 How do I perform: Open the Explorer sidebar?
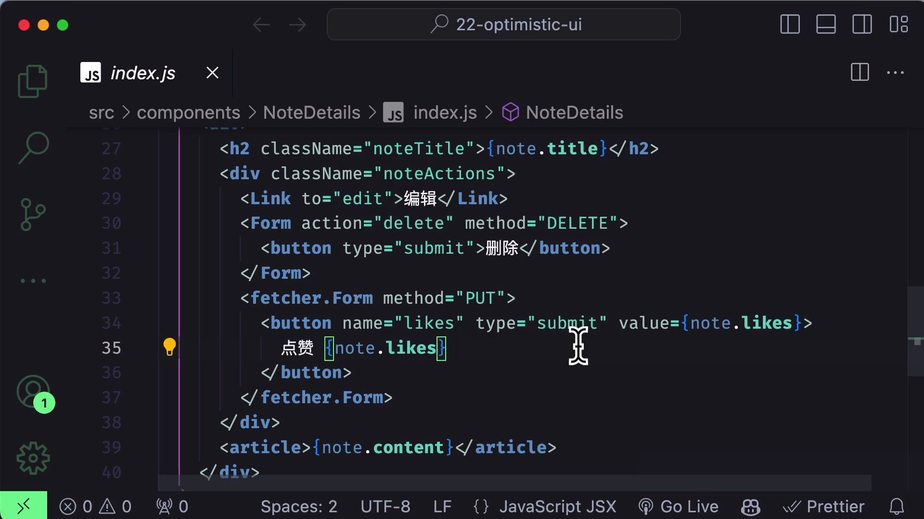(x=32, y=81)
